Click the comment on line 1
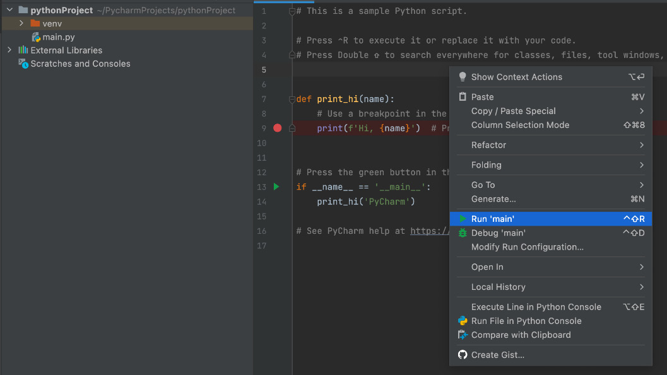 coord(382,11)
